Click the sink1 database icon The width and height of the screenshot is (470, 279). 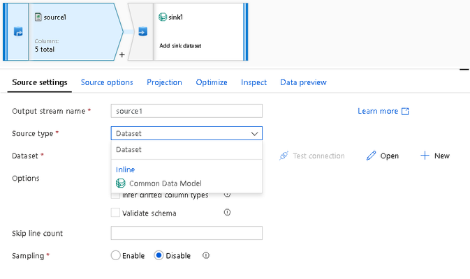(163, 17)
